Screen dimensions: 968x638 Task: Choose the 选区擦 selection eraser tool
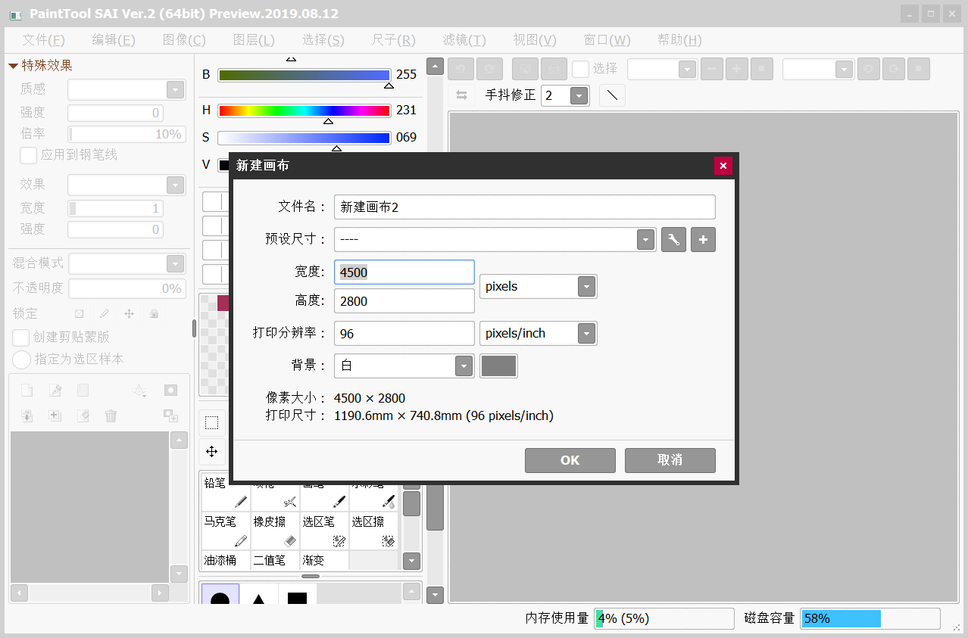(373, 531)
